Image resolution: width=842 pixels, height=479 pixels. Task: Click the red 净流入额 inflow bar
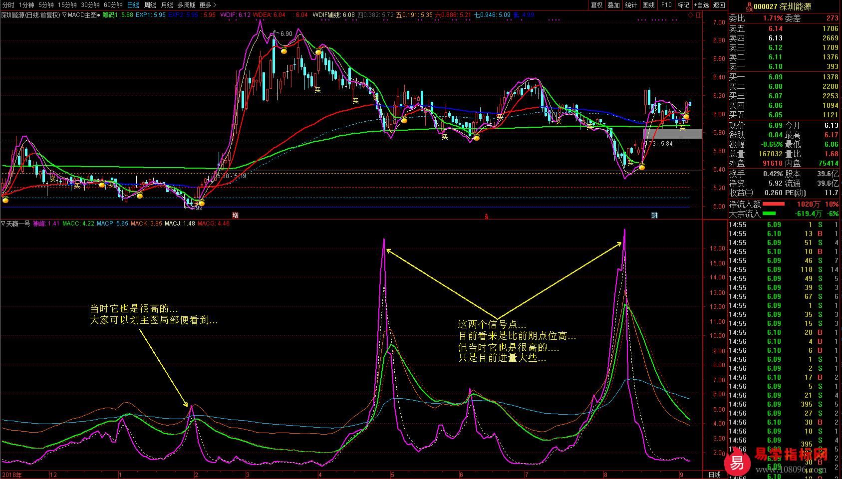tap(773, 204)
